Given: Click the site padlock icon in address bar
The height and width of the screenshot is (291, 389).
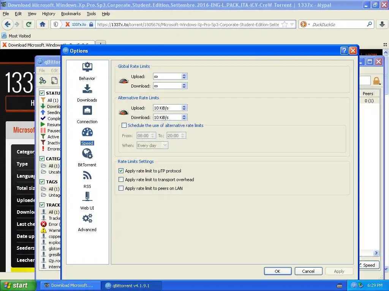Looking at the screenshot, I should (91, 24).
